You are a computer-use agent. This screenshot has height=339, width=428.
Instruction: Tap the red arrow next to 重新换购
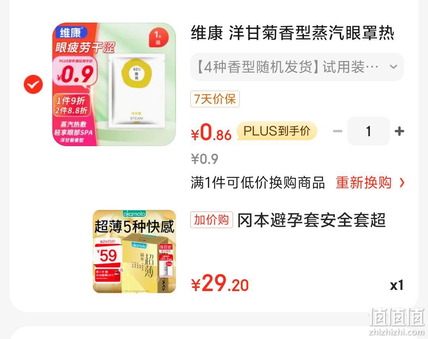401,183
